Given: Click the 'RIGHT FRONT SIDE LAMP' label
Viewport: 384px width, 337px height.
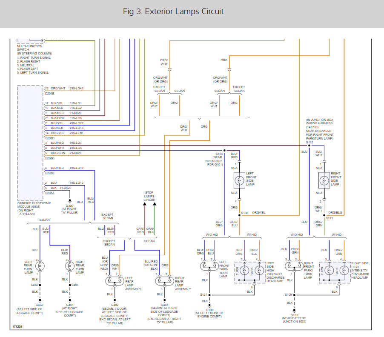Looking at the screenshot, I should [x=336, y=179].
